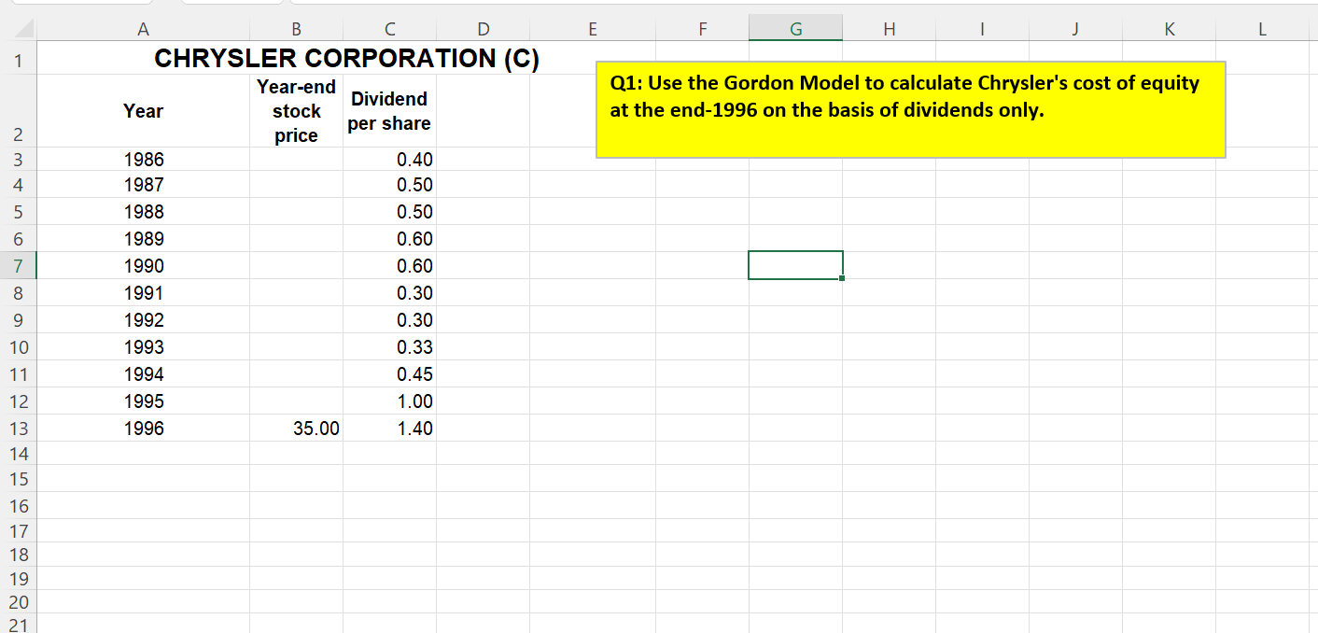The height and width of the screenshot is (633, 1318).
Task: Select column header A
Action: click(143, 29)
